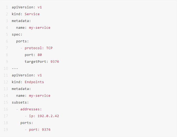Click the 'TCP' protocol value
This screenshot has width=177, height=137.
(x=49, y=48)
